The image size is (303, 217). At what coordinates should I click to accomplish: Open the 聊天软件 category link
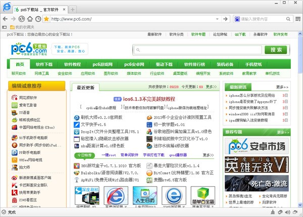point(19,73)
